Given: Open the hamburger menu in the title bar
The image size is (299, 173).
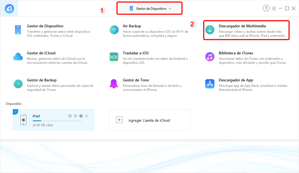Looking at the screenshot, I should (x=274, y=9).
